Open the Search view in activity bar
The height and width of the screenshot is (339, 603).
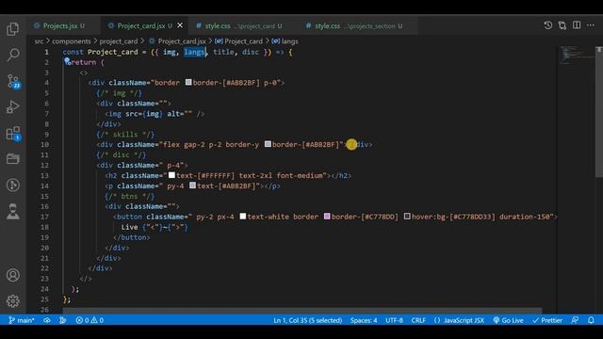pyautogui.click(x=13, y=55)
